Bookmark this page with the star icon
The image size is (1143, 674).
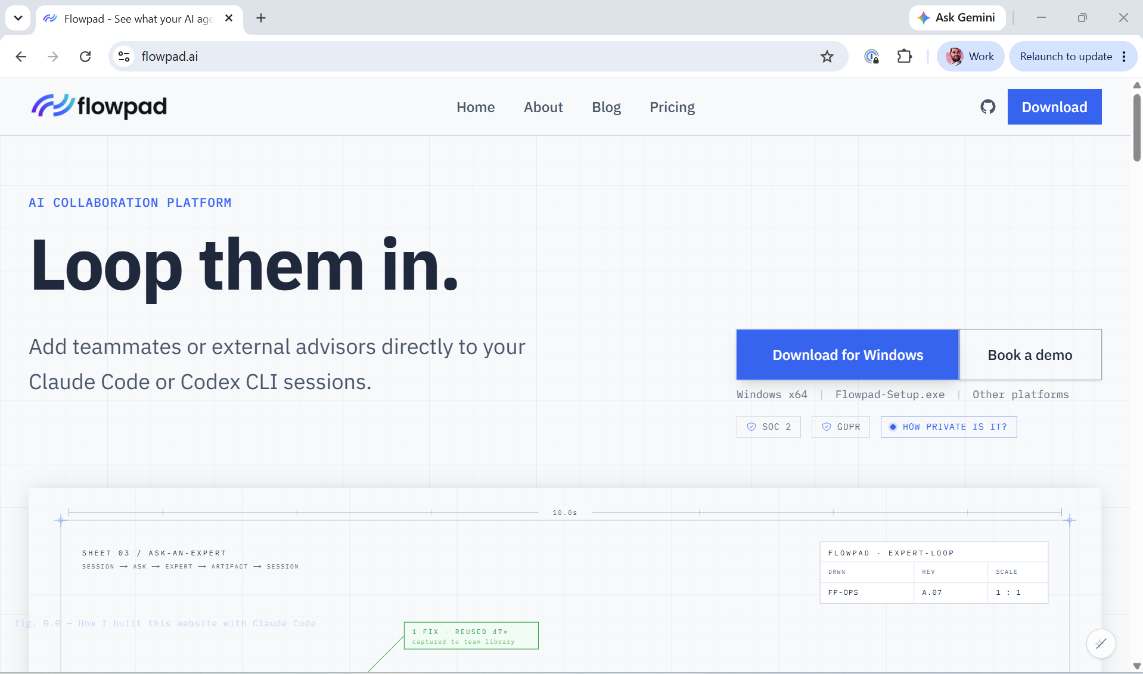point(827,57)
